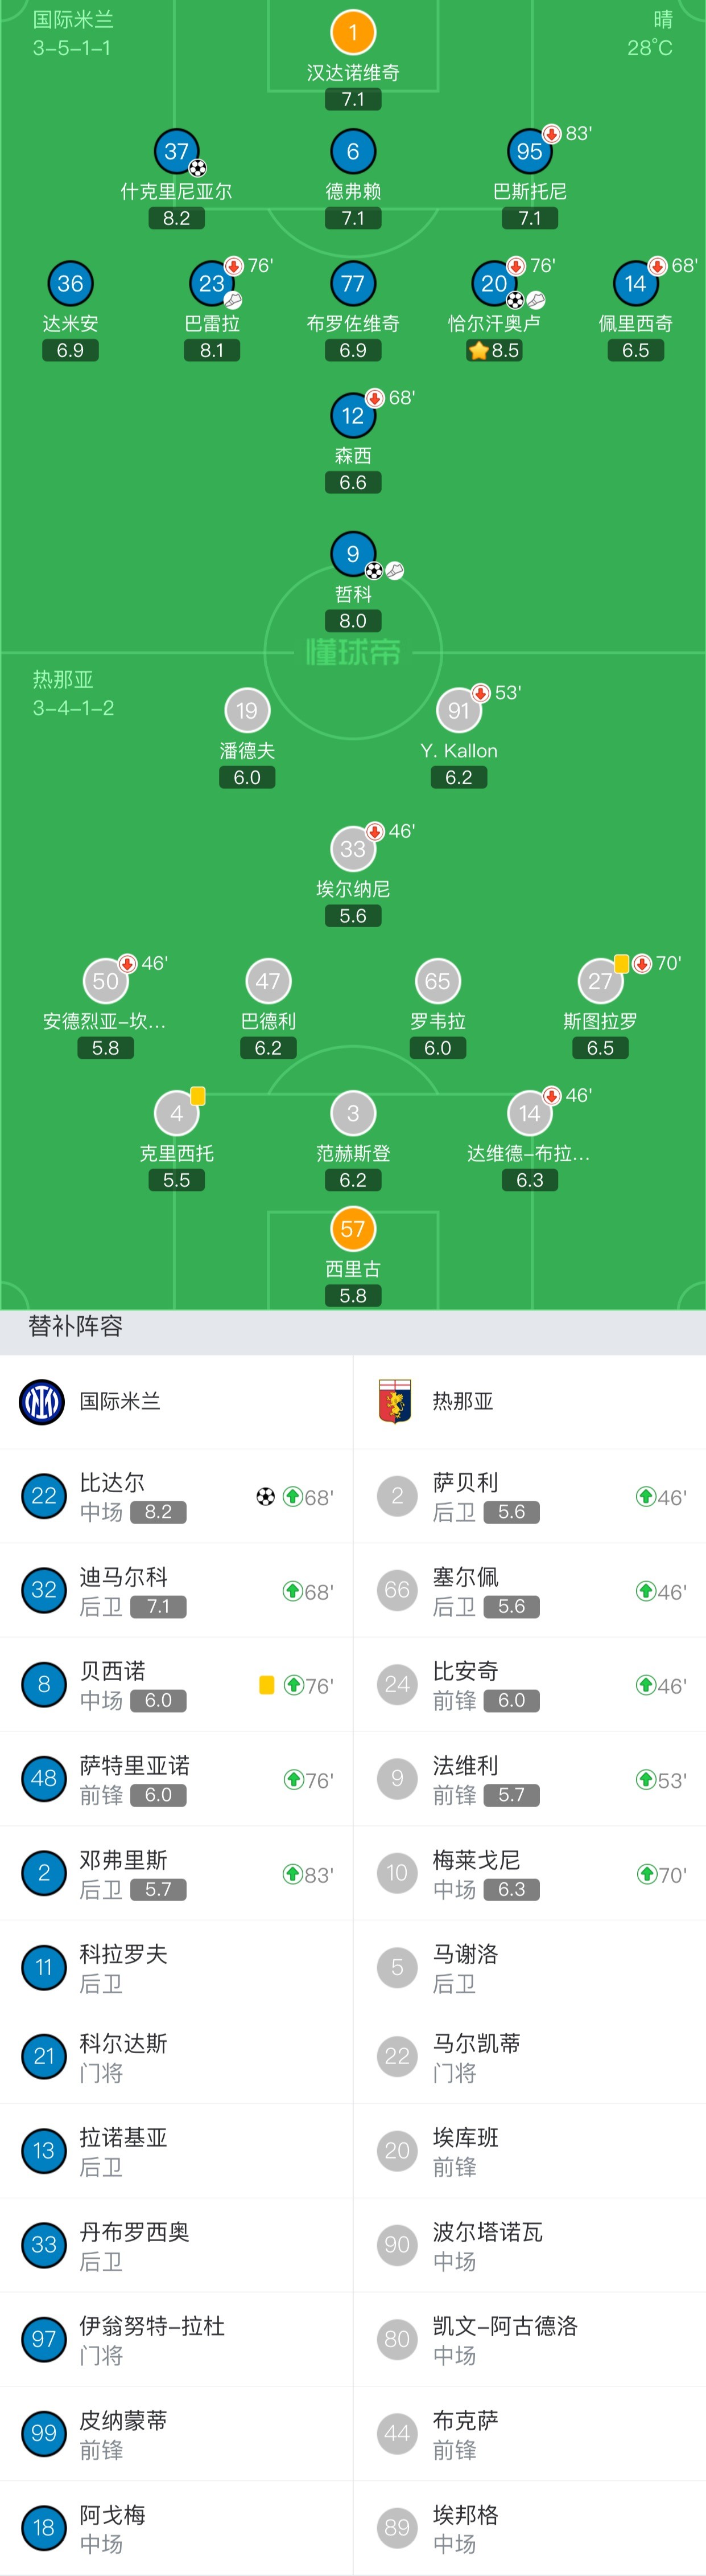Open substitute 比达尔 number 22 row
This screenshot has width=706, height=2576.
coord(176,1497)
